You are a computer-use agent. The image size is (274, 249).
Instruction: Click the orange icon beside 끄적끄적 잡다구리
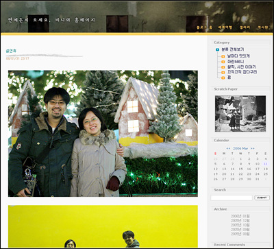point(223,73)
